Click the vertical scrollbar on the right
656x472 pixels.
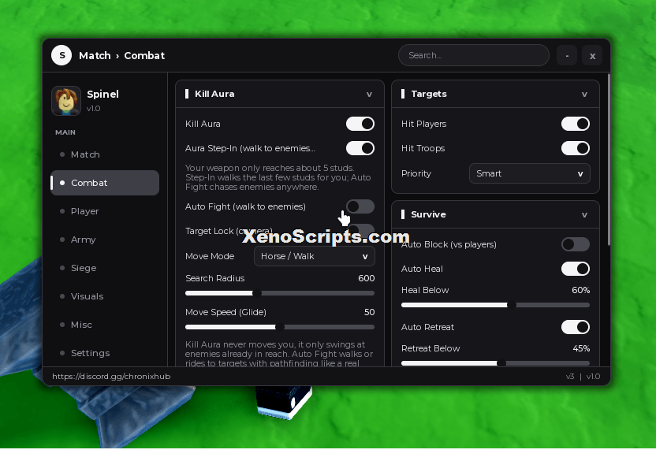coord(609,160)
